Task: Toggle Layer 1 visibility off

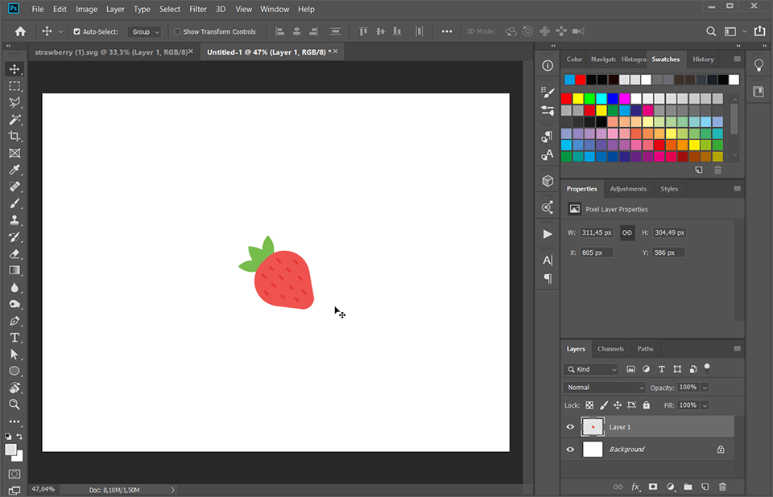Action: [x=570, y=426]
